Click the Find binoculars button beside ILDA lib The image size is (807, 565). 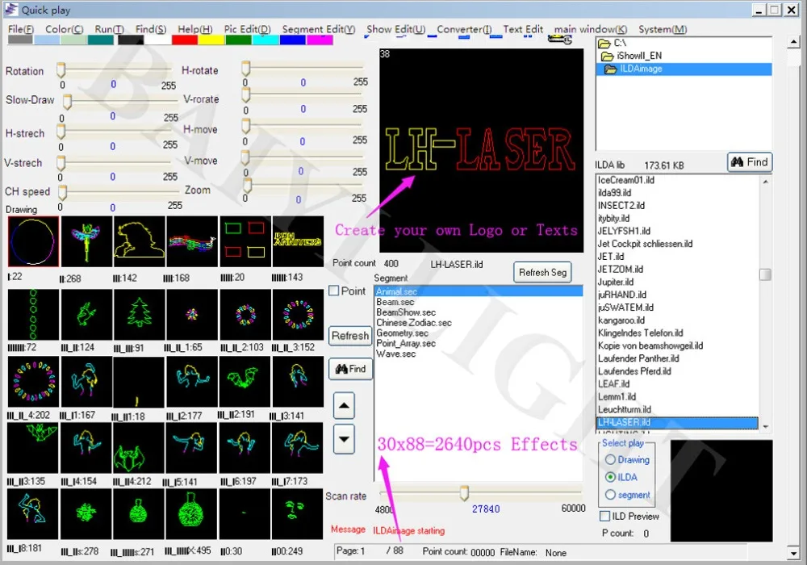750,162
